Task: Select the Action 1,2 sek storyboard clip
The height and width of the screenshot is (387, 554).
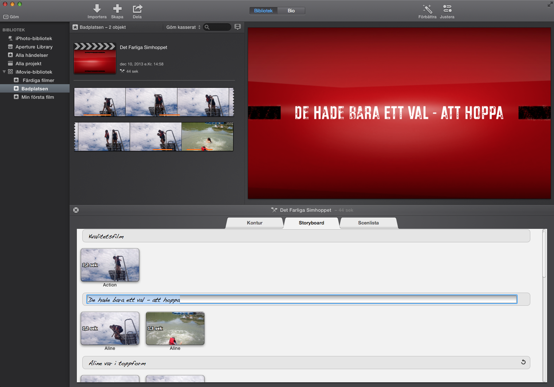Action: pos(110,265)
